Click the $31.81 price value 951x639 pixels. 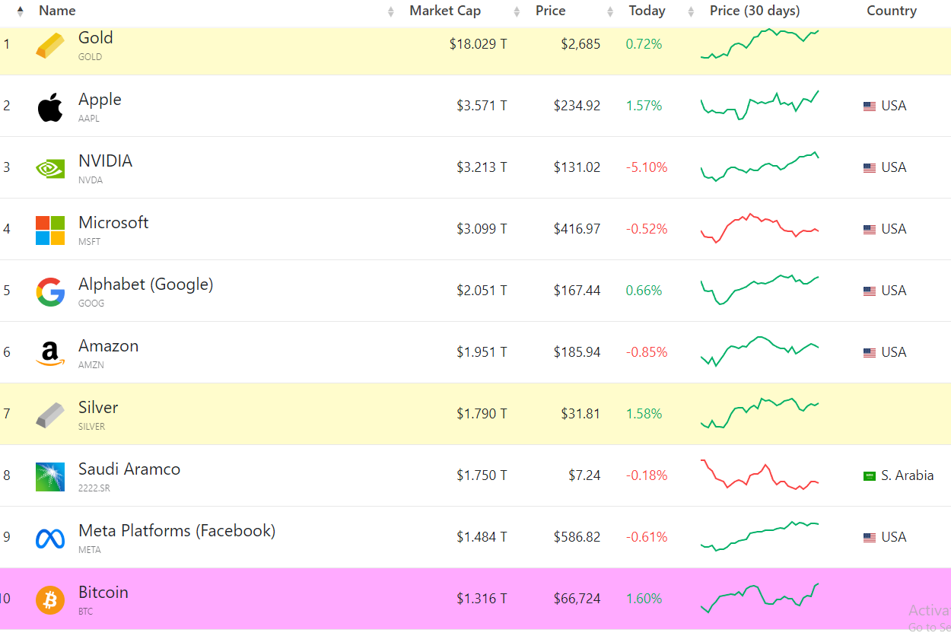pyautogui.click(x=580, y=414)
